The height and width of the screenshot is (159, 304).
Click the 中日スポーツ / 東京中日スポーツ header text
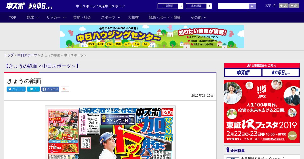coord(100,6)
